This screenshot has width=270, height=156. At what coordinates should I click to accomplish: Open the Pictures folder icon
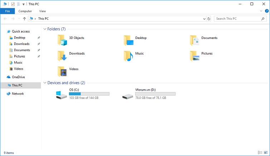(195, 56)
